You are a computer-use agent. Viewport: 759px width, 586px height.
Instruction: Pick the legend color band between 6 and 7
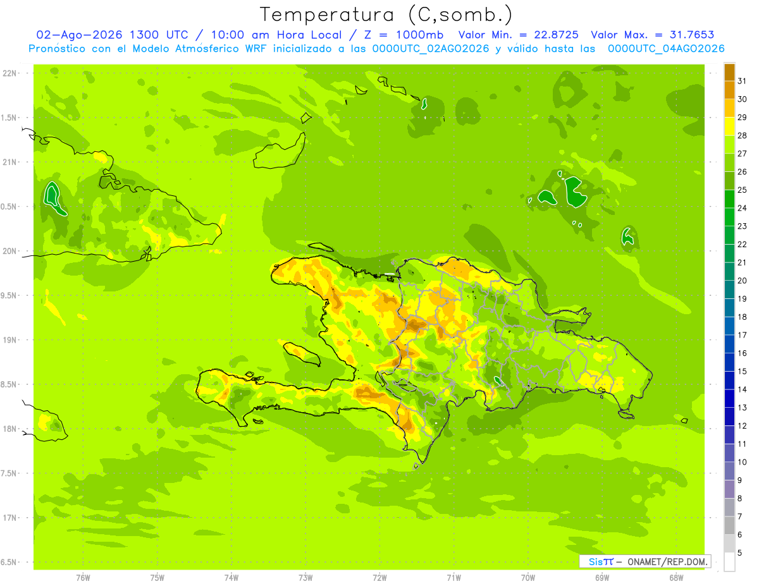729,525
